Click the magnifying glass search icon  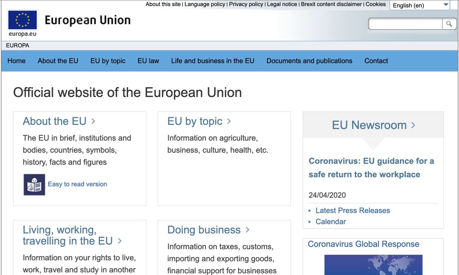point(449,24)
